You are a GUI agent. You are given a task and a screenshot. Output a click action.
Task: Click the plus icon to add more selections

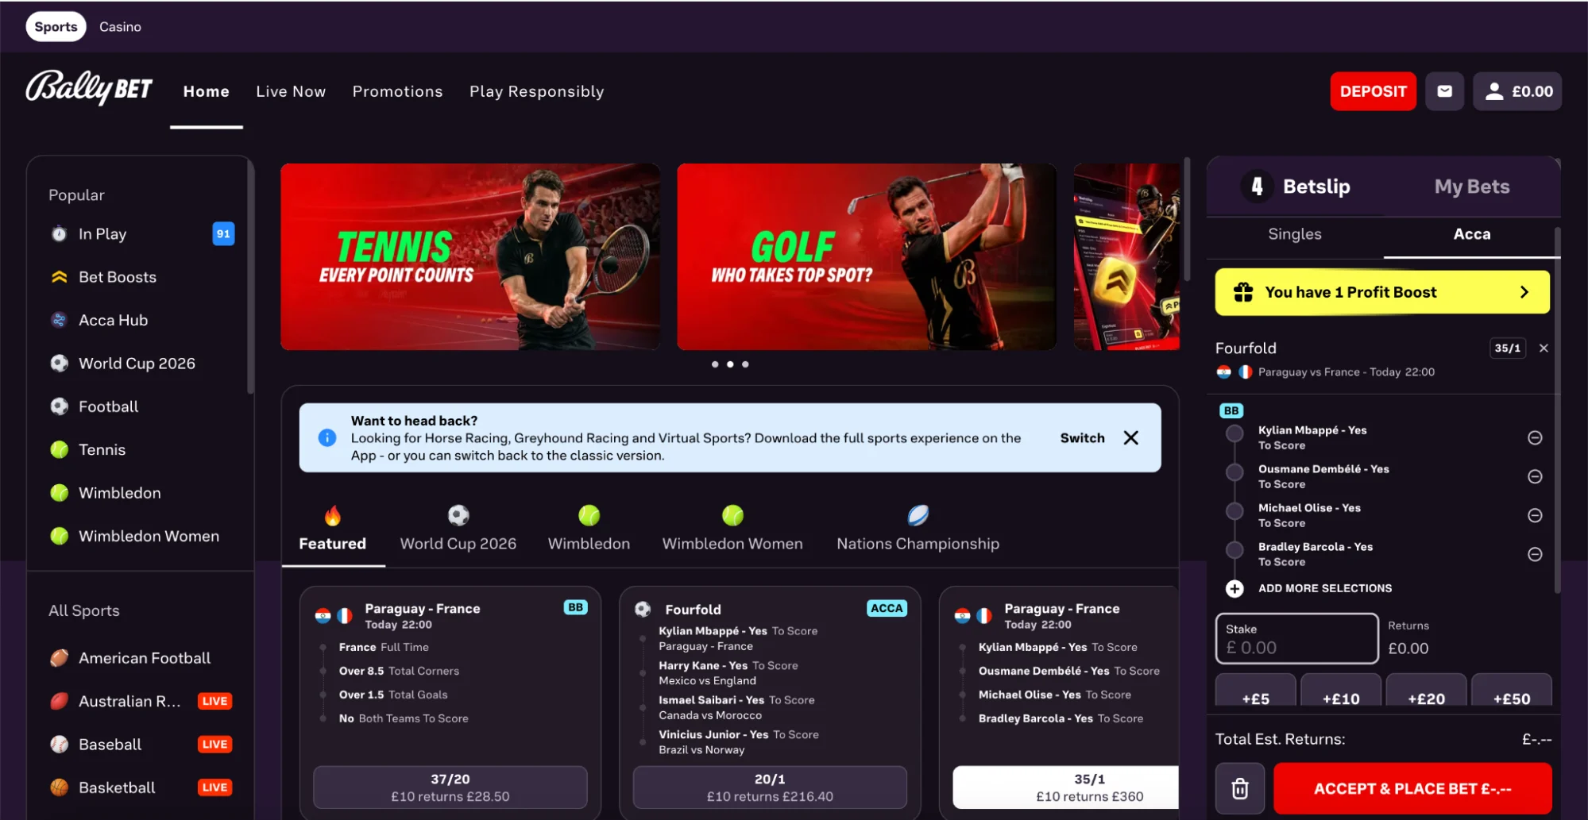[1234, 588]
